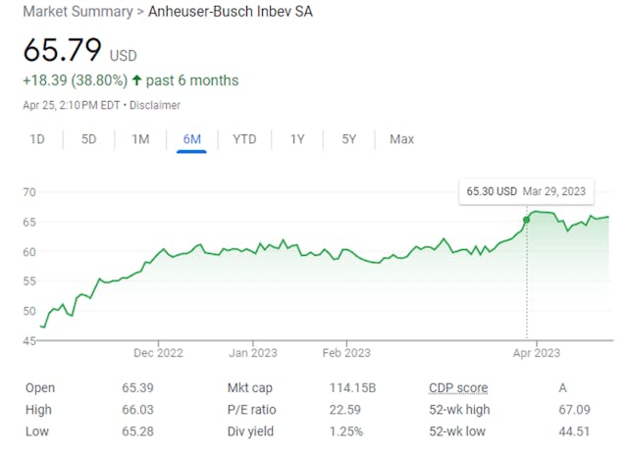Click the Mar 29 data point marker
The height and width of the screenshot is (454, 628).
[526, 220]
